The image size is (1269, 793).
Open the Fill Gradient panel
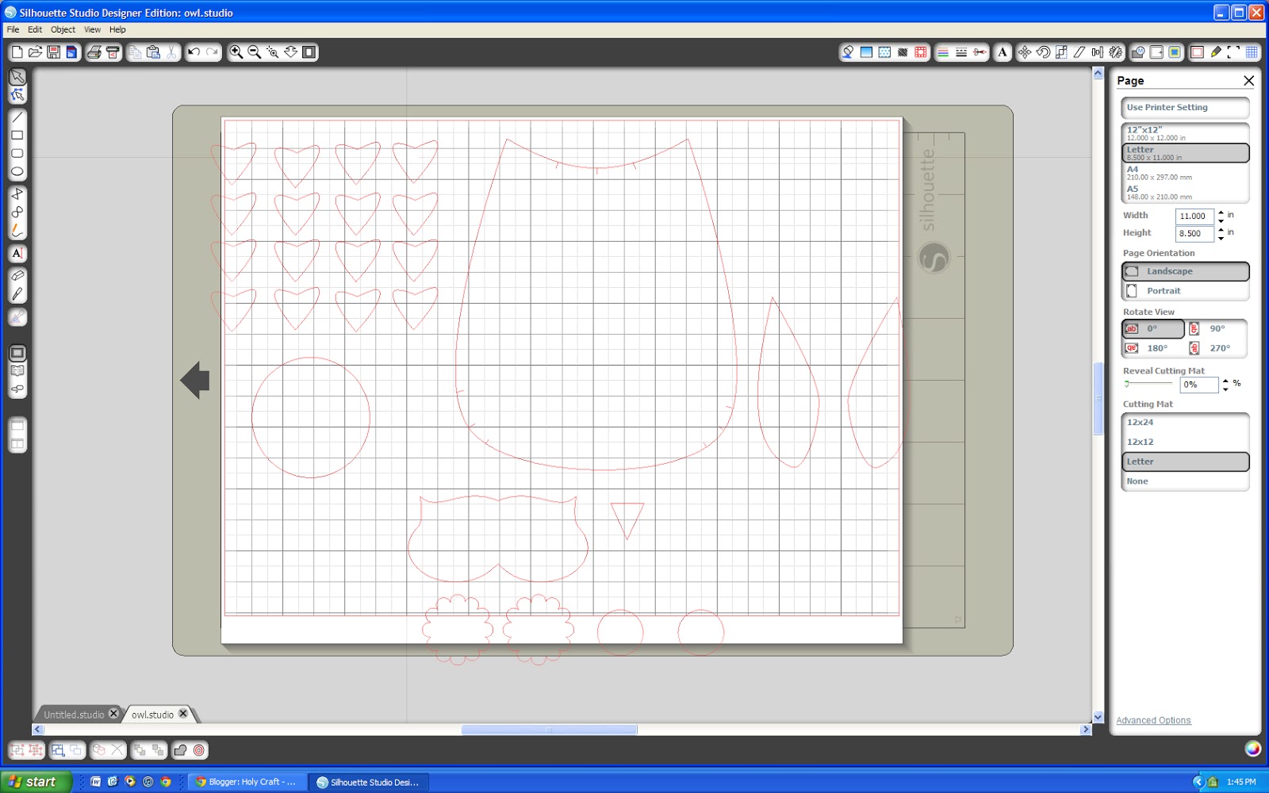coord(866,52)
